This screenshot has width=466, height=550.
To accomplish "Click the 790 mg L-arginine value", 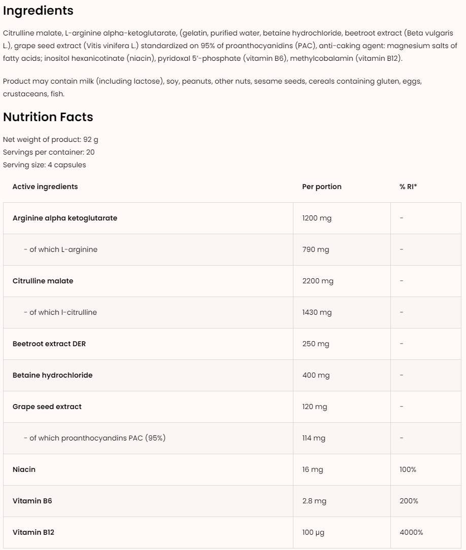I will [316, 249].
